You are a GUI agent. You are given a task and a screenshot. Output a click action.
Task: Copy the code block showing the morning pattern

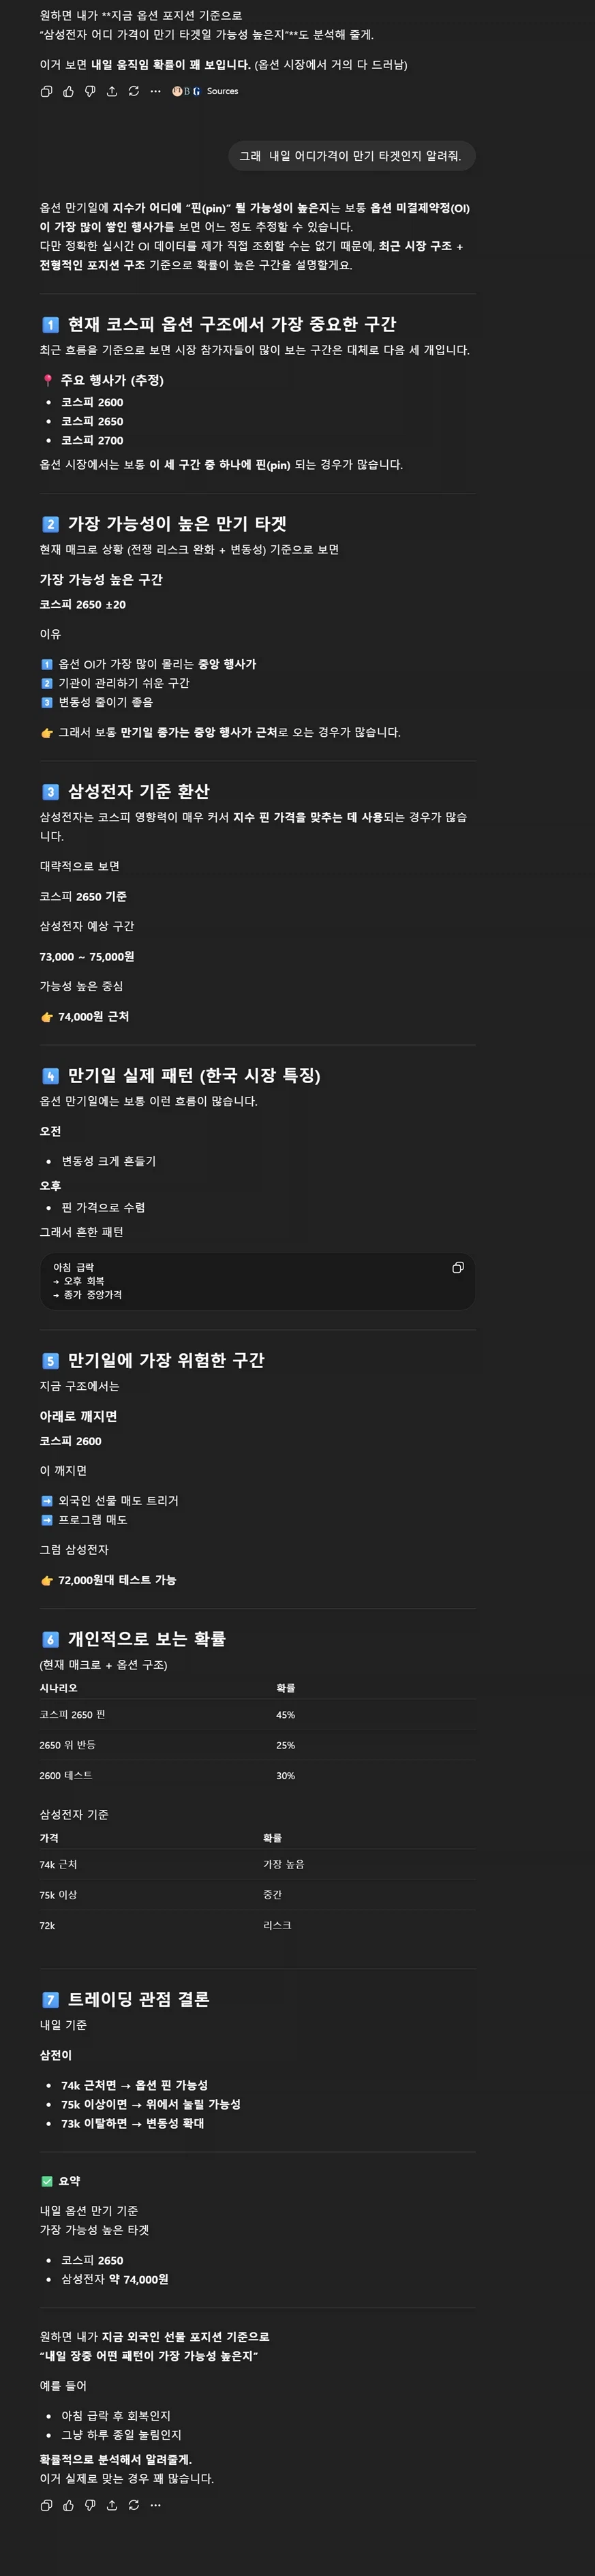459,1267
